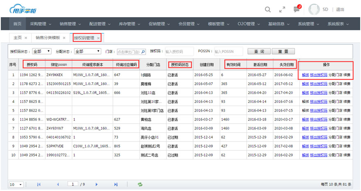
Task: Click the page number input box
Action: coord(73,184)
